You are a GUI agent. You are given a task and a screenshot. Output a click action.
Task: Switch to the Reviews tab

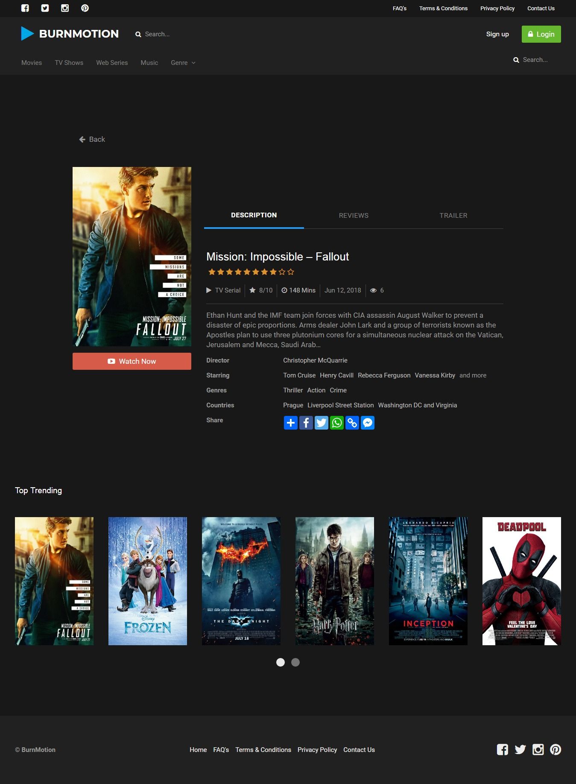tap(354, 216)
